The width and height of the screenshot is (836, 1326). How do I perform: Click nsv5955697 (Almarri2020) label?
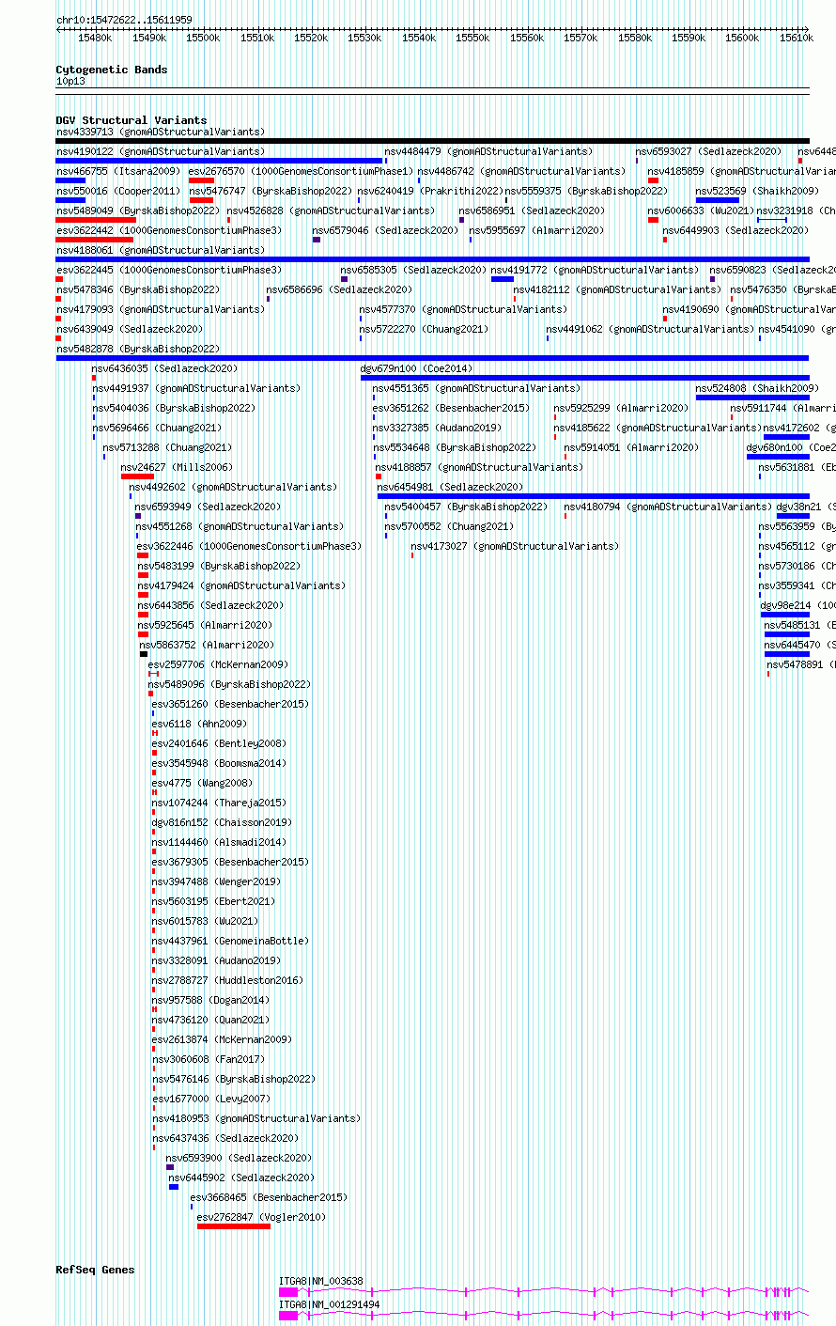click(536, 230)
